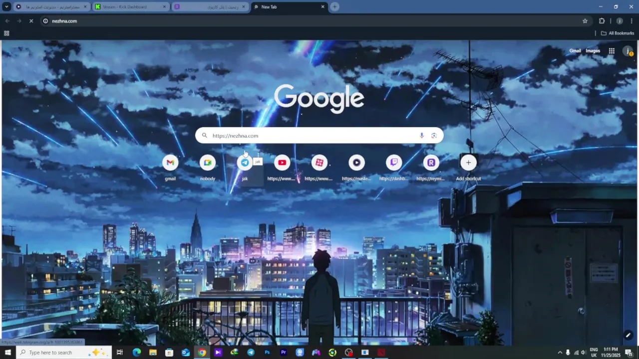
Task: Open the jak Telegram shortcut
Action: click(x=245, y=168)
